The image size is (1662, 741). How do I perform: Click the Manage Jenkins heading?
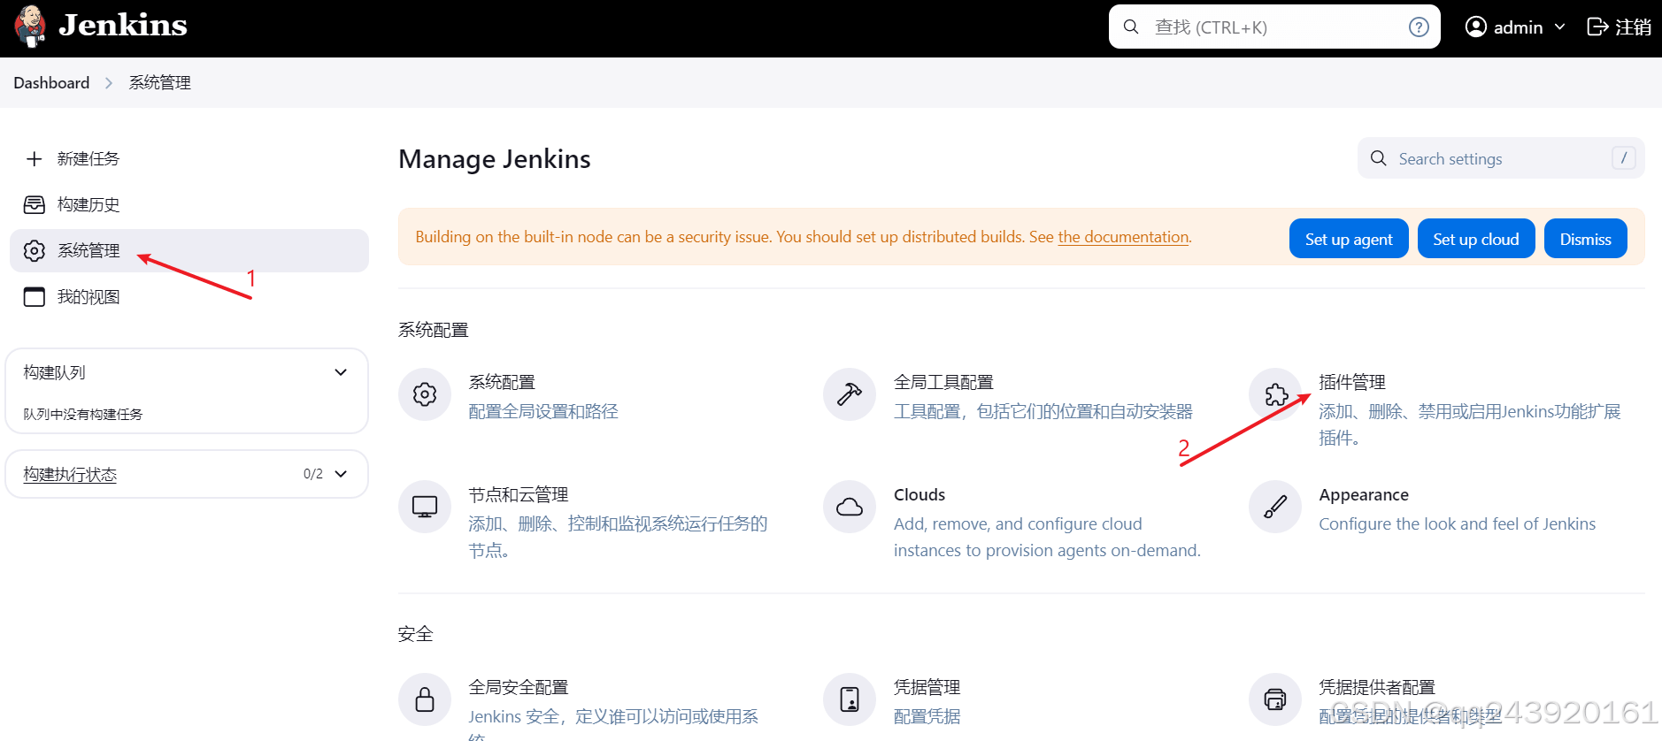click(495, 159)
